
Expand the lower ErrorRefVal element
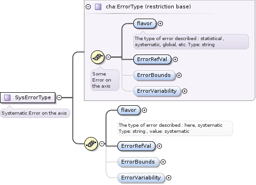pos(159,146)
